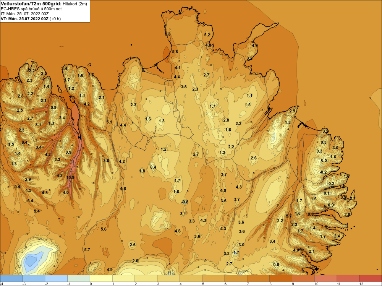The height and width of the screenshot is (286, 382).
Task: Click the legend scale label '9'
Action: point(292,284)
